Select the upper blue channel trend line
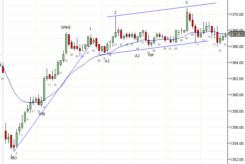The width and height of the screenshot is (245, 164). click(162, 10)
